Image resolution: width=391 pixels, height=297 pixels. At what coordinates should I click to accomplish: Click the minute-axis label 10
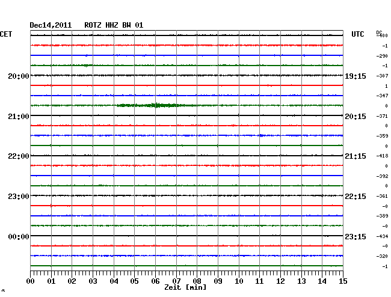[239, 281]
